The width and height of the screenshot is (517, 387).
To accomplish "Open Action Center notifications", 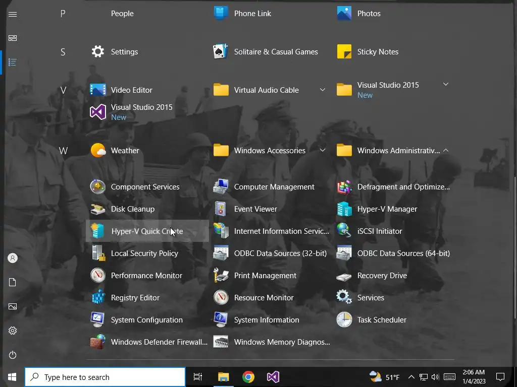I will tap(500, 377).
